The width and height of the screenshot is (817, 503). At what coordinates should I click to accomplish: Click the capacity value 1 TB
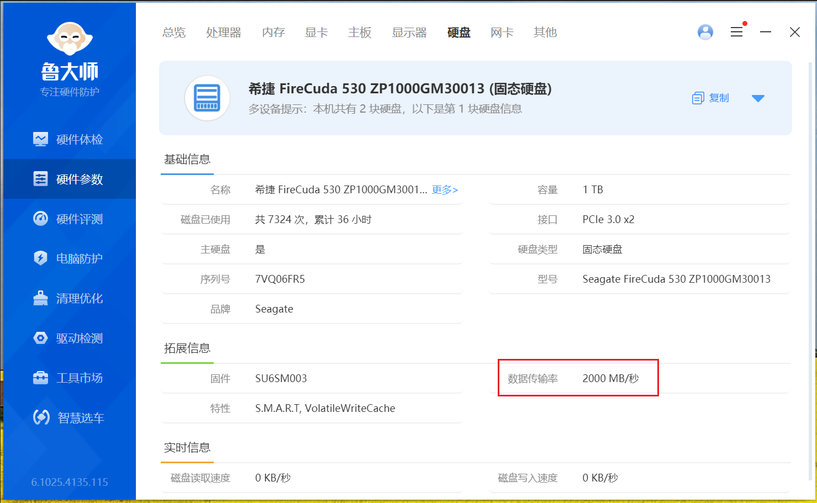593,189
